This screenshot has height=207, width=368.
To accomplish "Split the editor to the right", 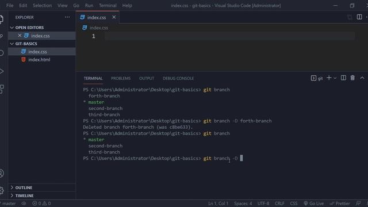I will coord(359,17).
